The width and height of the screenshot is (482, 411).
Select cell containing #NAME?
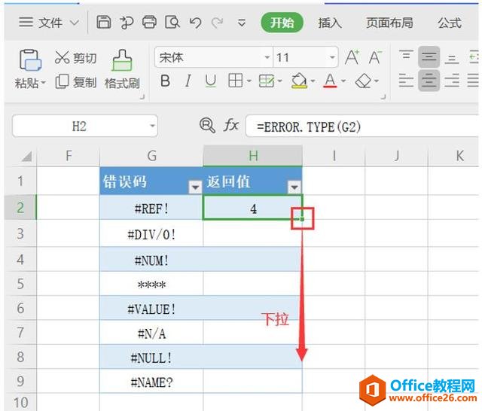tap(151, 382)
